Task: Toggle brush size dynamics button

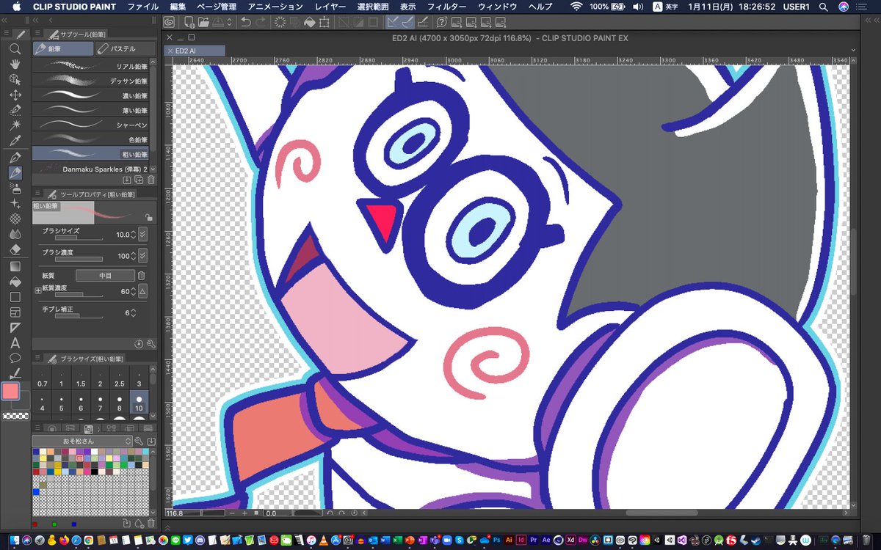Action: coord(143,235)
